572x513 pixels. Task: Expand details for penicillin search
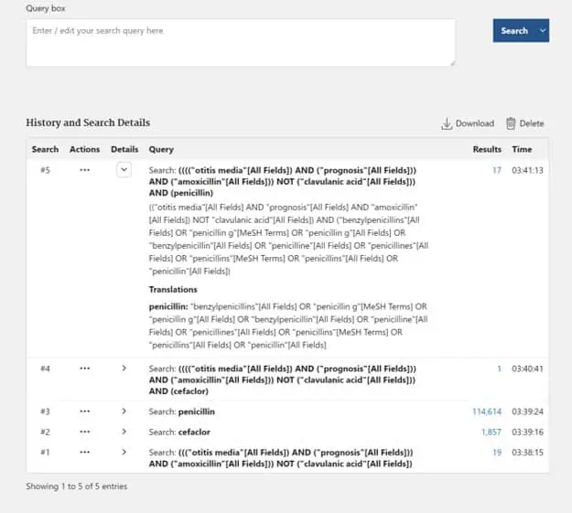point(124,411)
